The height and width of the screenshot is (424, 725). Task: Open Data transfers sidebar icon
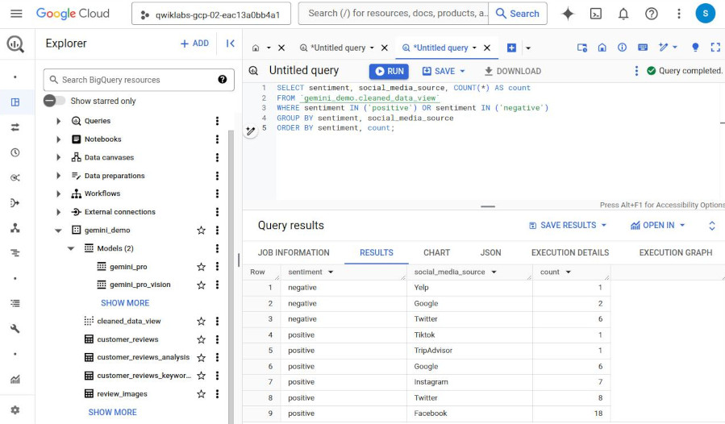coord(15,127)
